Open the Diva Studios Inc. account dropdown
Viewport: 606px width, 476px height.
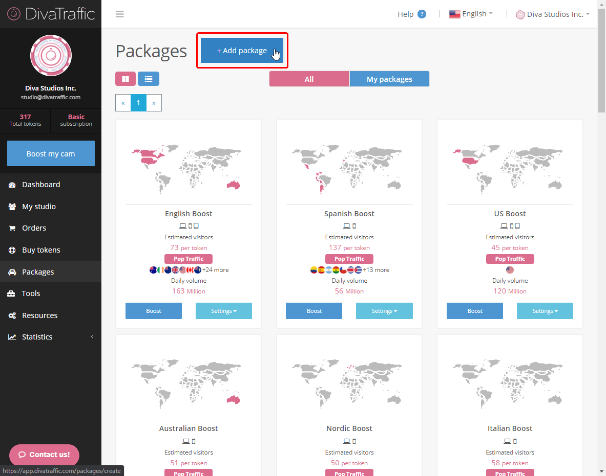(x=553, y=14)
